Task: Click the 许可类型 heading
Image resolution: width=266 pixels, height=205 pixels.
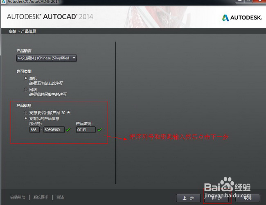Action: [x=24, y=71]
